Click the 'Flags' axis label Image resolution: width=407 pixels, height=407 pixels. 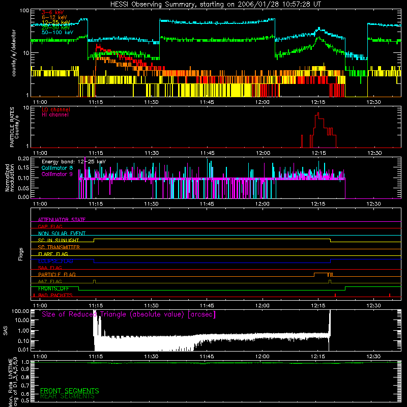click(20, 254)
